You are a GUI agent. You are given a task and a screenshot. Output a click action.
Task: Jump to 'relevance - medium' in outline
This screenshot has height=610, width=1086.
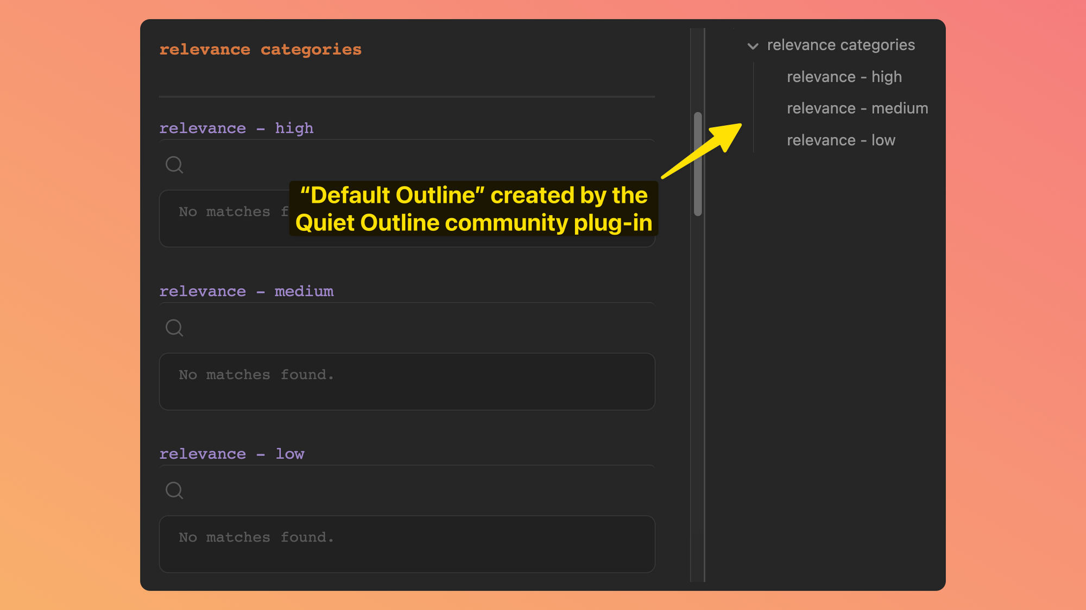(857, 108)
